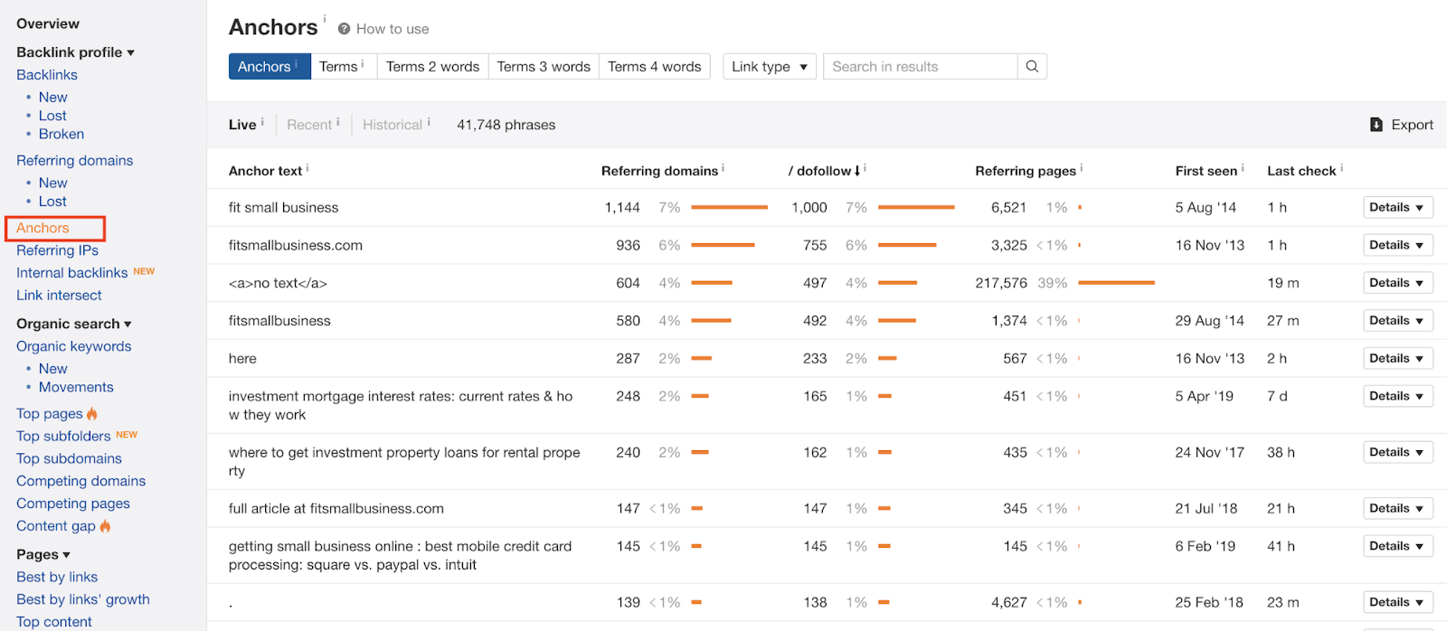Open Best by links' growth
The width and height of the screenshot is (1447, 631).
coord(83,599)
